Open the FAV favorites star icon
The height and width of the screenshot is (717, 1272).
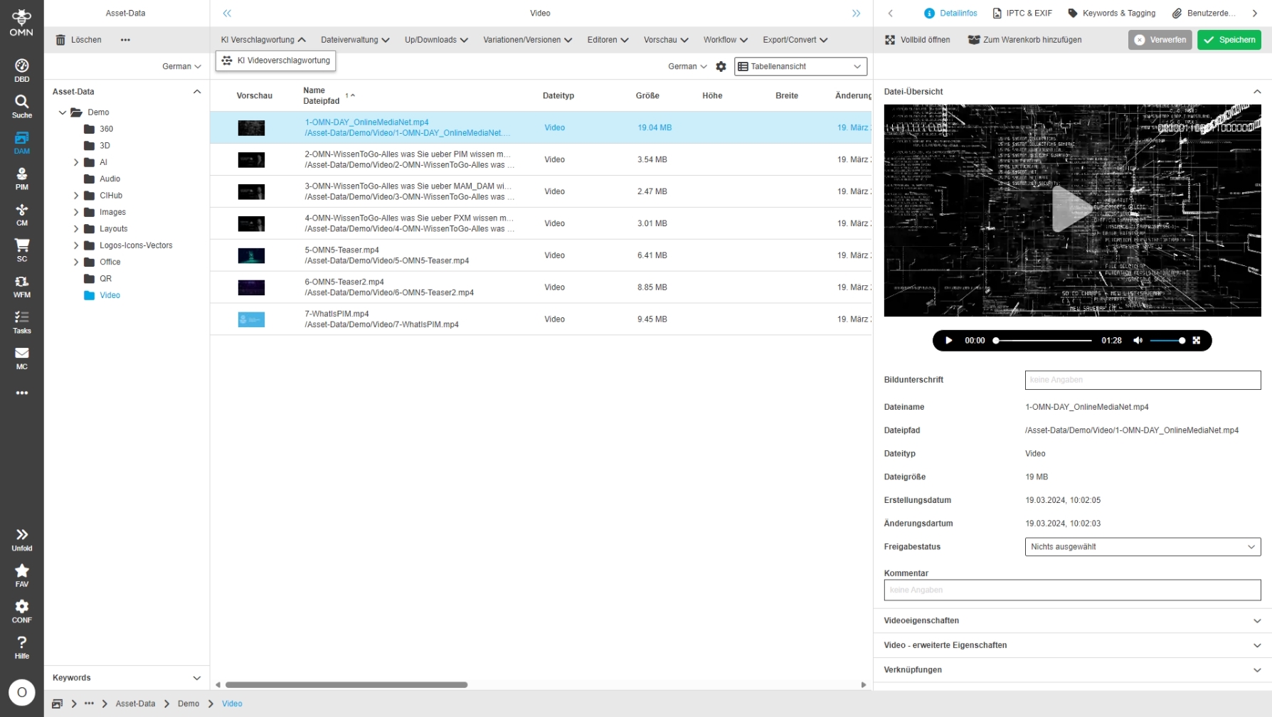pyautogui.click(x=21, y=575)
